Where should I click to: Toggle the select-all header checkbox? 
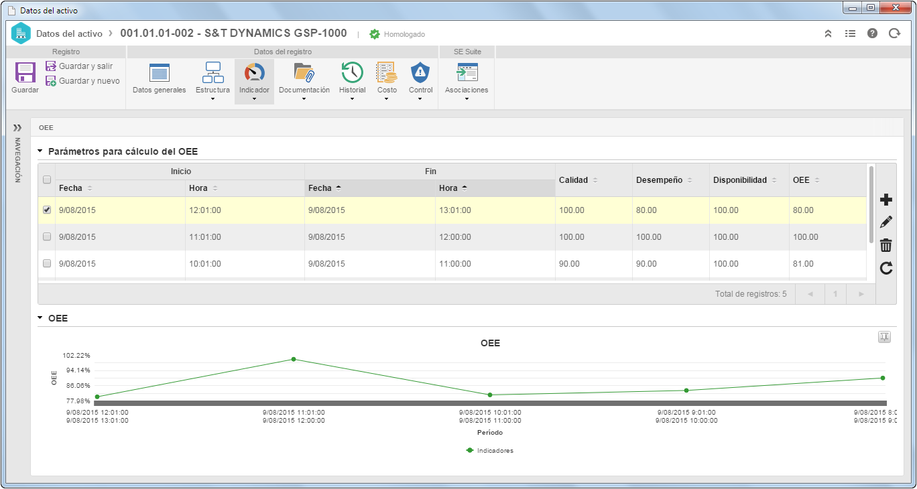(x=47, y=180)
